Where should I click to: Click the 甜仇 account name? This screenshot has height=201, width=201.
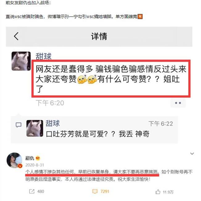[x=30, y=158]
